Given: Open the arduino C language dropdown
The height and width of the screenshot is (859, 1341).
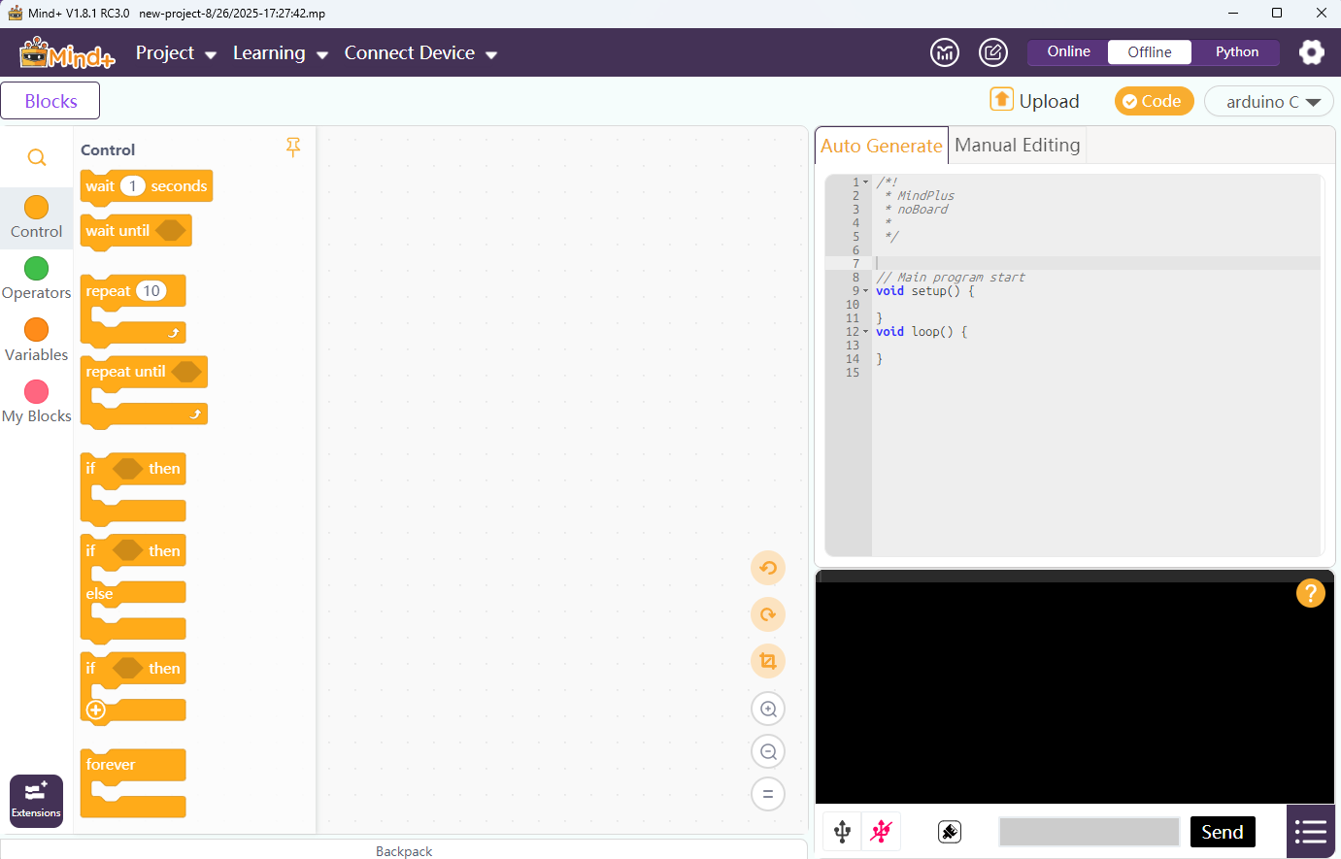Looking at the screenshot, I should click(x=1268, y=102).
